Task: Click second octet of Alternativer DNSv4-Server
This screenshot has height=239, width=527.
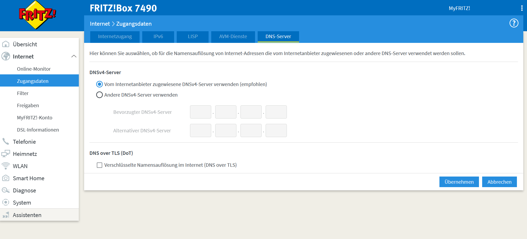Action: pos(226,130)
